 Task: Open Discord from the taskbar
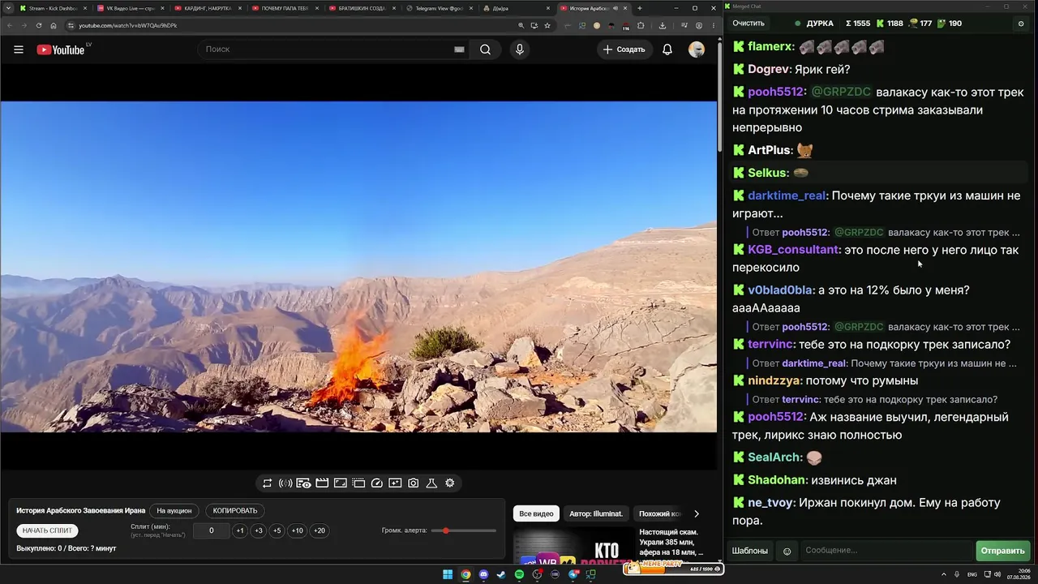483,575
